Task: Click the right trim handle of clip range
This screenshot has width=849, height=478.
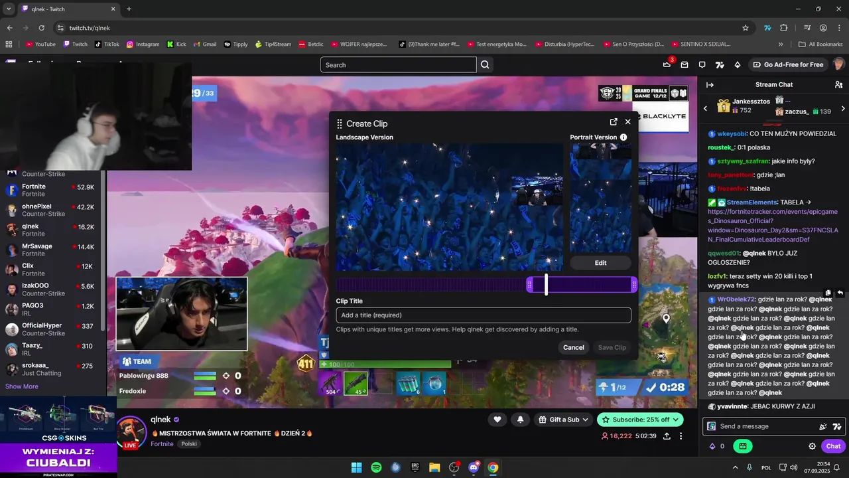Action: coord(634,285)
